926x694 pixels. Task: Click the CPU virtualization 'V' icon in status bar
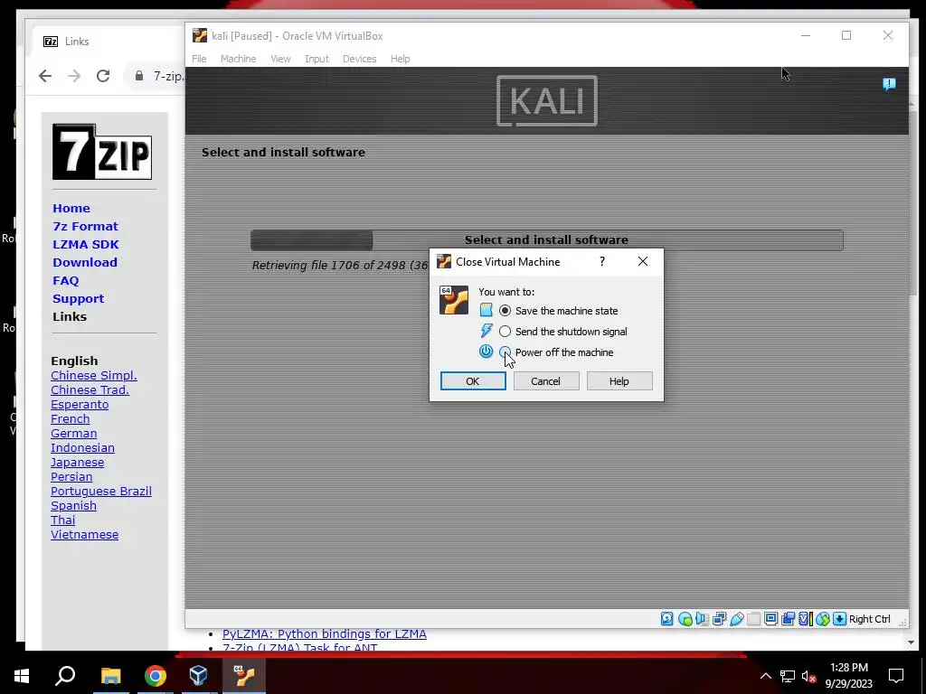(805, 619)
